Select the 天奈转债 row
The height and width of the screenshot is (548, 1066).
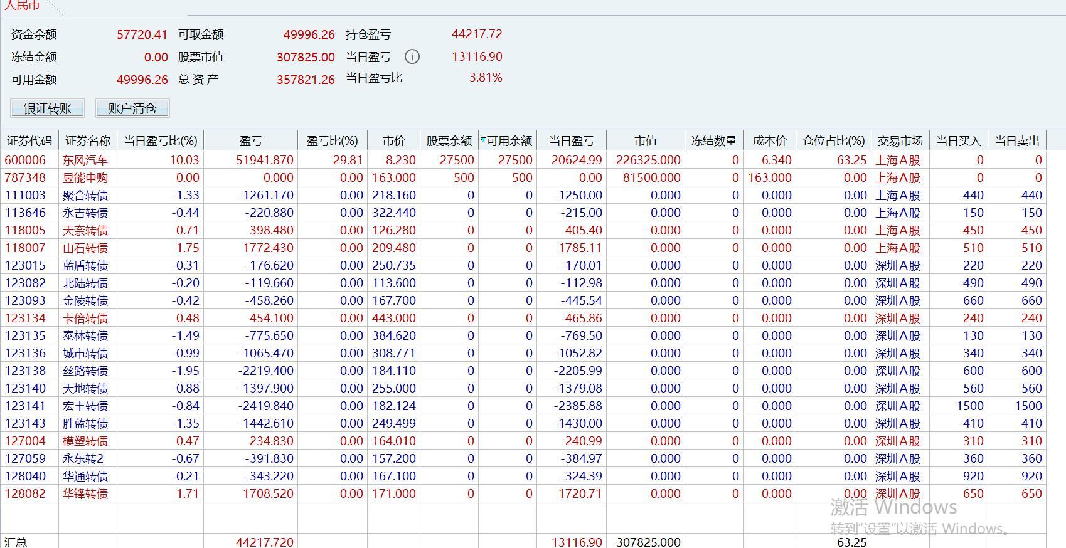coord(523,230)
